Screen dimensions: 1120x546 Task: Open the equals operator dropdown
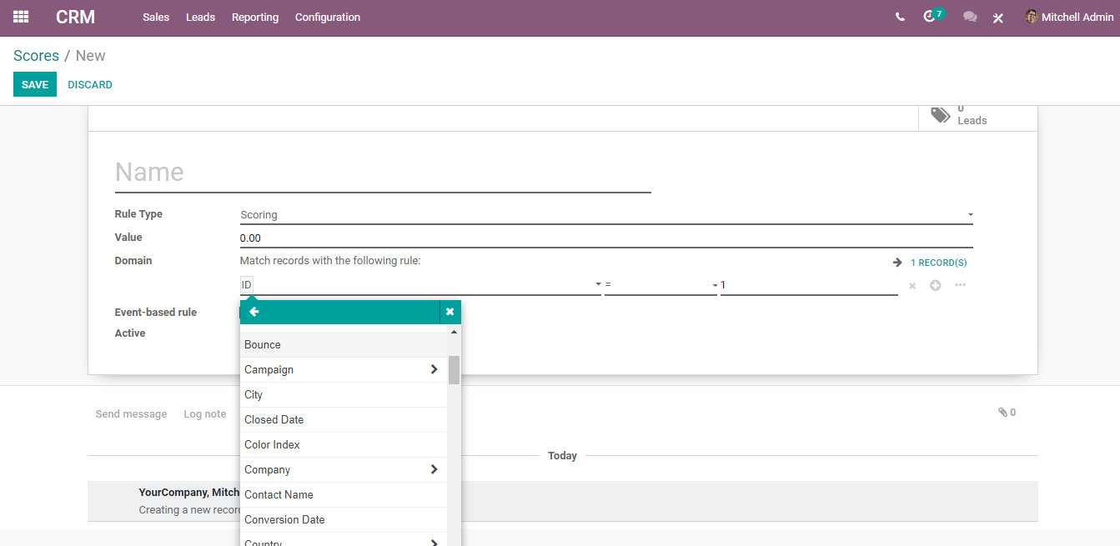(660, 285)
